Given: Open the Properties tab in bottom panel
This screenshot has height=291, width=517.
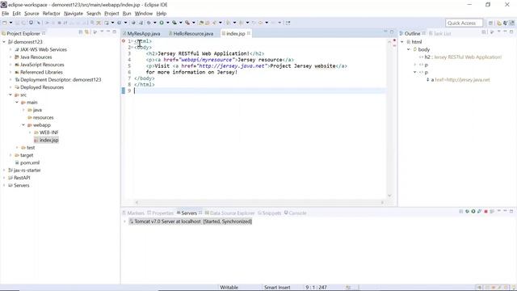Looking at the screenshot, I should coord(162,213).
